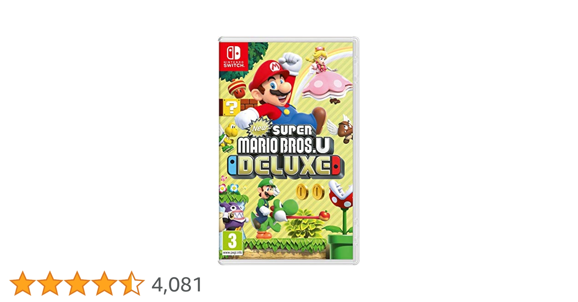Viewport: 578px width, 302px height.
Task: Select the fourth rating star
Action: (x=104, y=283)
